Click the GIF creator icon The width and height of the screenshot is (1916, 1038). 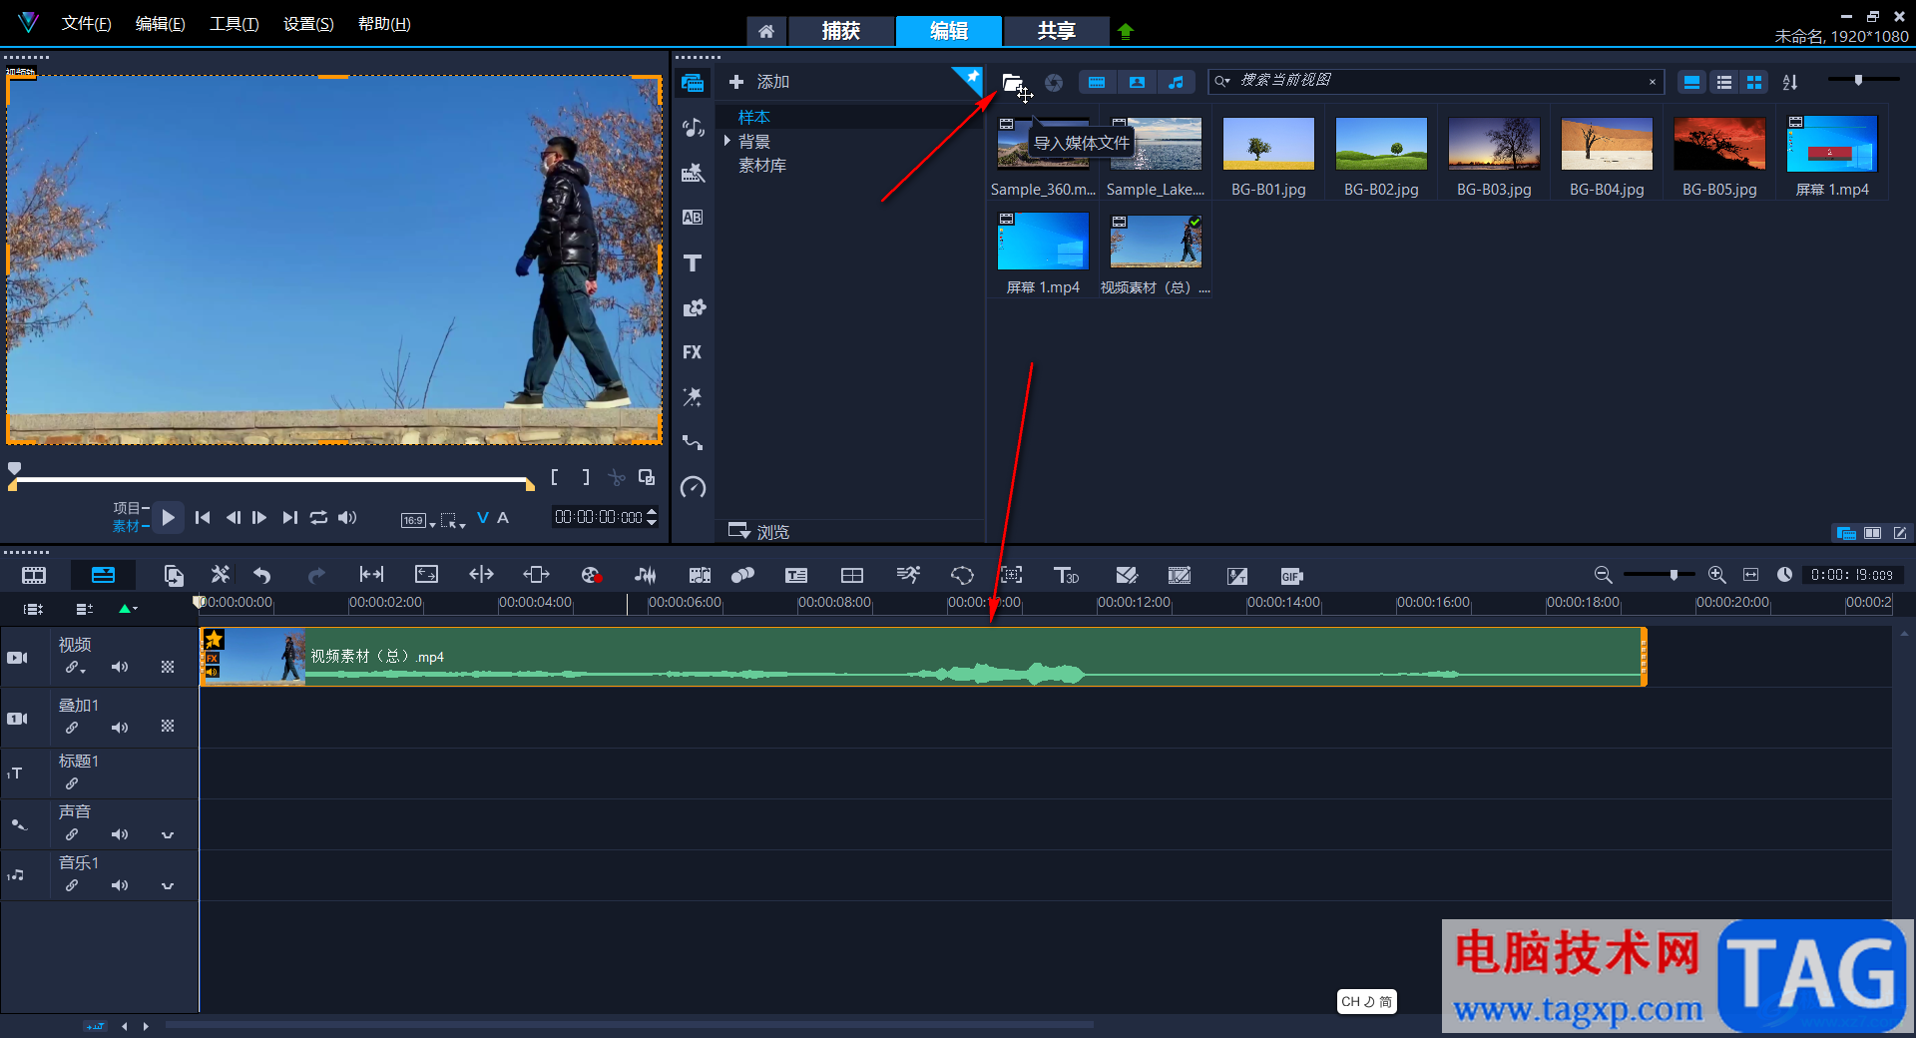[x=1291, y=576]
